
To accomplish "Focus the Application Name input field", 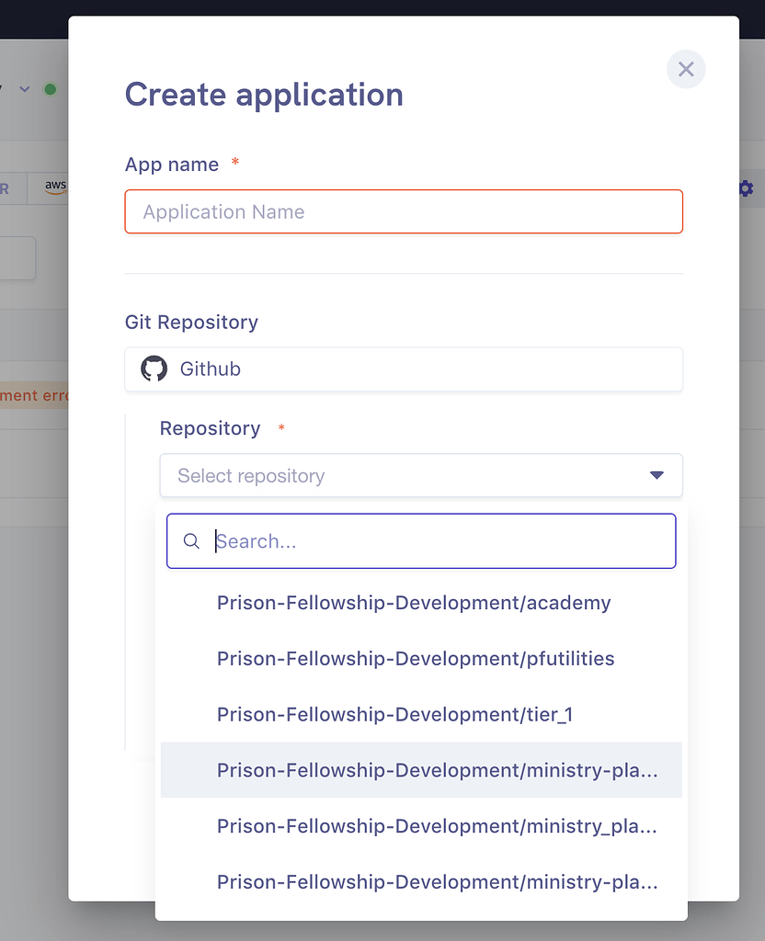I will pos(404,211).
